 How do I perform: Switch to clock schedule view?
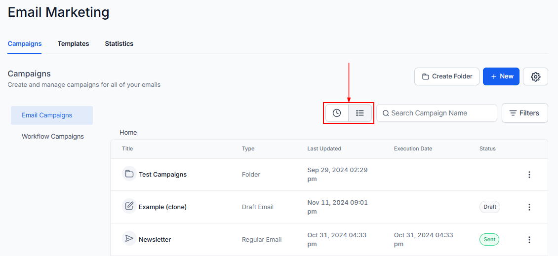(337, 113)
